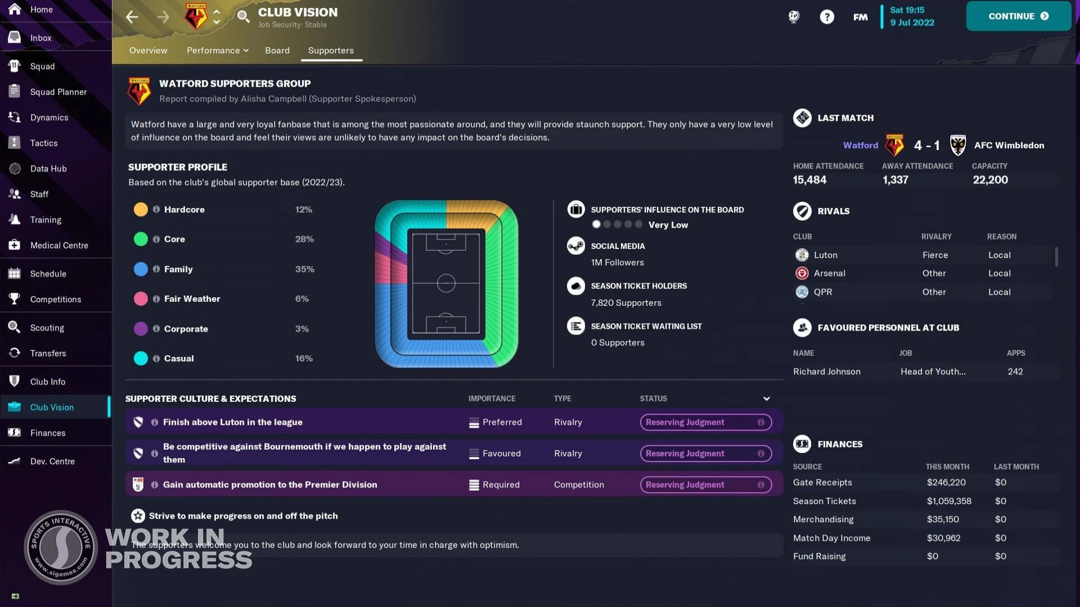Click the Club Vision sidebar icon
This screenshot has height=607, width=1080.
(13, 407)
